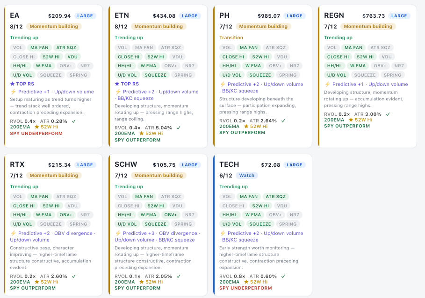Click the 52W Hi star icon on EA card
The height and width of the screenshot is (298, 425).
[37, 127]
